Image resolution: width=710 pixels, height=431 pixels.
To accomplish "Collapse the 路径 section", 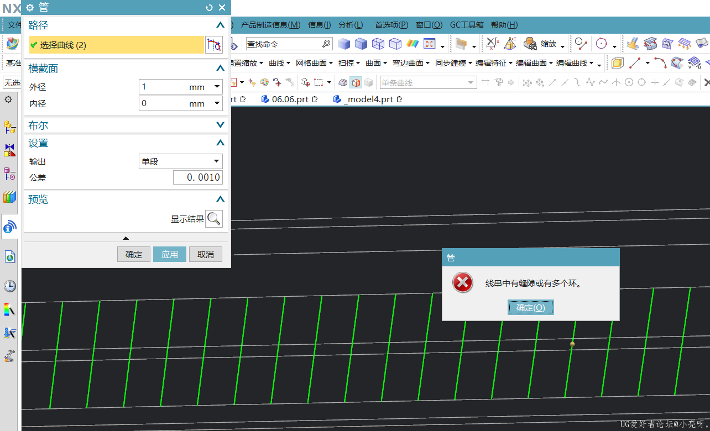I will [220, 25].
